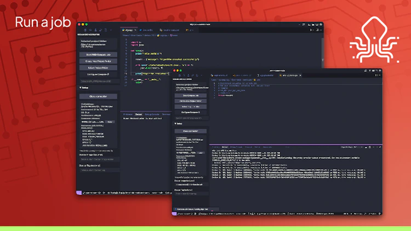The width and height of the screenshot is (411, 231).
Task: Open Terminal panel tab in front window
Action: click(x=248, y=147)
